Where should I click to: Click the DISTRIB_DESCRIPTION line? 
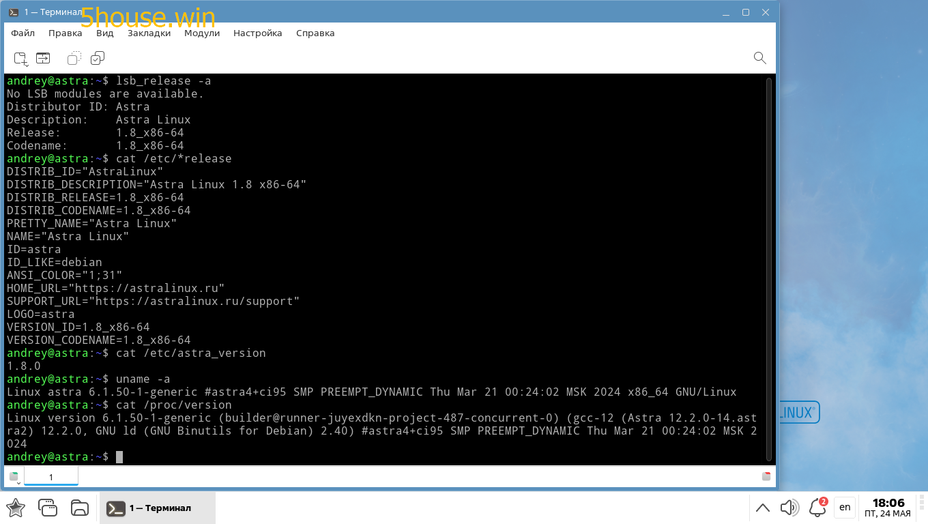click(x=157, y=184)
